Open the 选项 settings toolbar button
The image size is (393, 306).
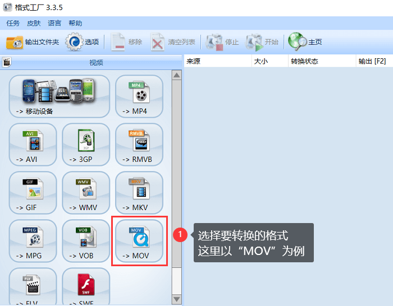point(82,42)
